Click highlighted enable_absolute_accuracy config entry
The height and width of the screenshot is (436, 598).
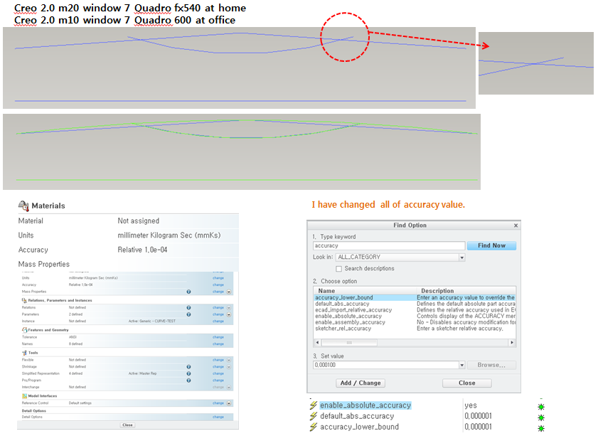click(365, 405)
